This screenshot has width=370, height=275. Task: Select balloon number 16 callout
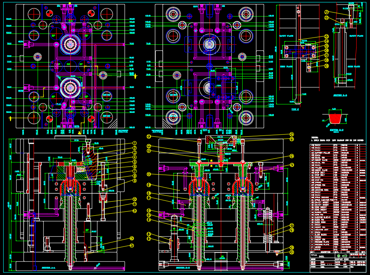click(149, 210)
